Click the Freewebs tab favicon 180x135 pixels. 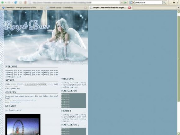pyautogui.click(x=3, y=7)
